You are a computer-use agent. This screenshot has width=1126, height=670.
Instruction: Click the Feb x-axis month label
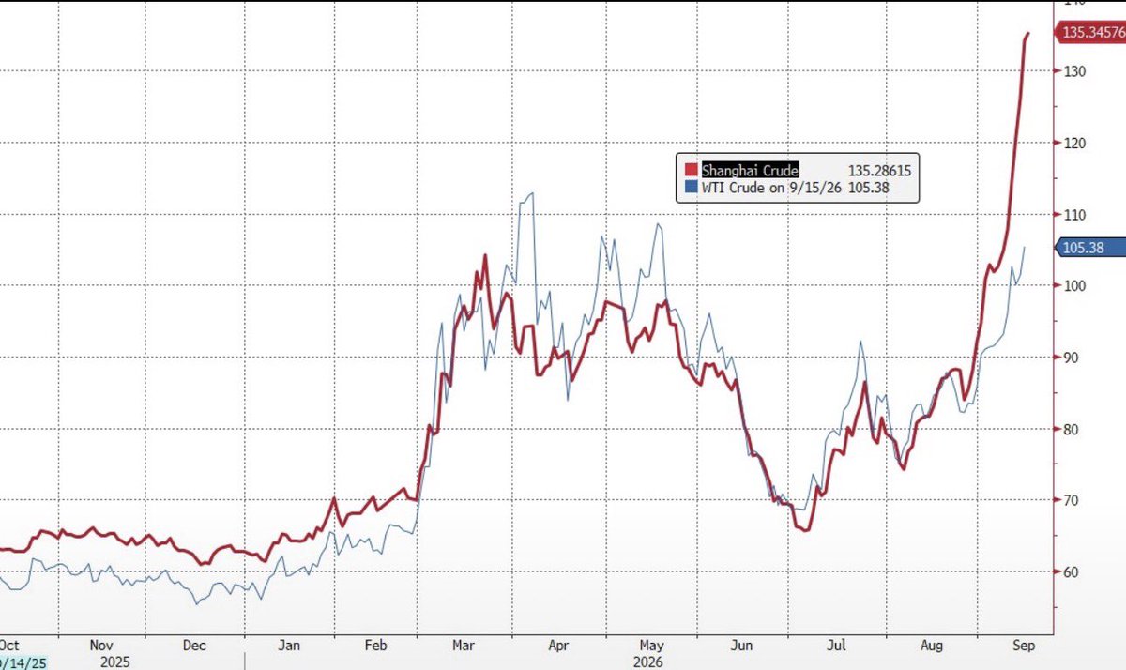[375, 646]
